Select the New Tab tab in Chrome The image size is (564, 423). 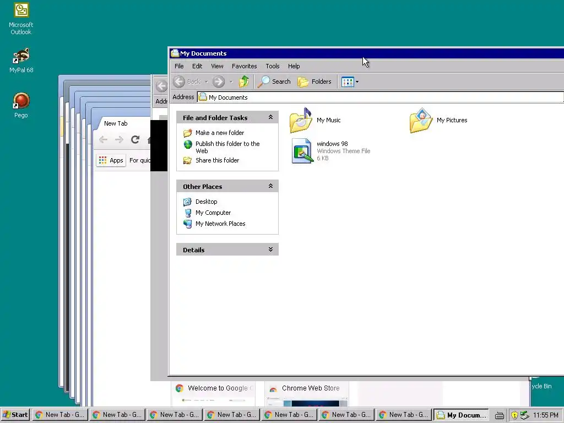[x=116, y=123]
